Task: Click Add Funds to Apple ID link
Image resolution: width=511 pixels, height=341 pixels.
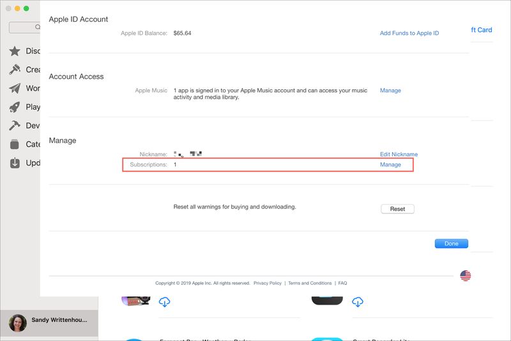Action: (x=409, y=33)
